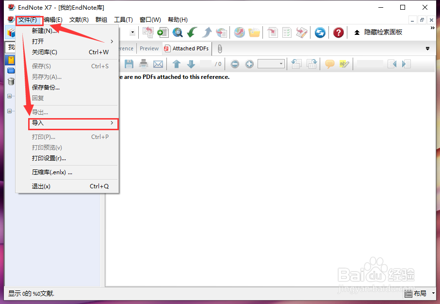This screenshot has width=440, height=304.
Task: Click the Return to Word Processor icon
Action: [x=302, y=32]
